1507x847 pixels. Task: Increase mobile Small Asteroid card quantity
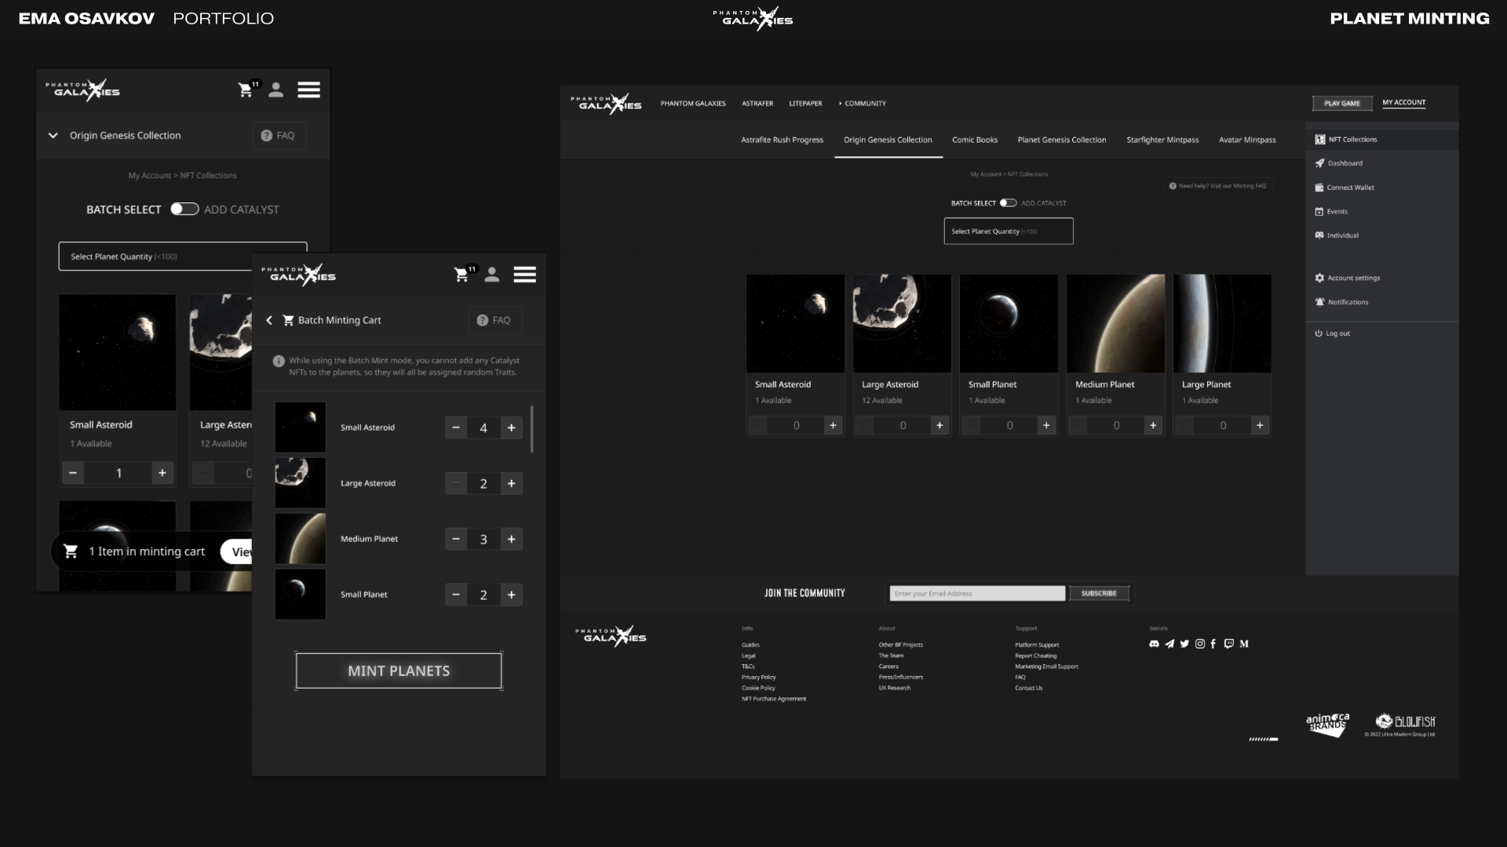[162, 473]
